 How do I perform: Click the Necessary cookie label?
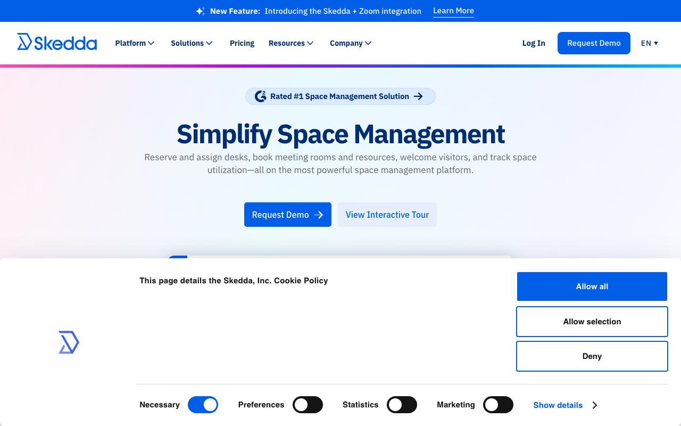160,405
